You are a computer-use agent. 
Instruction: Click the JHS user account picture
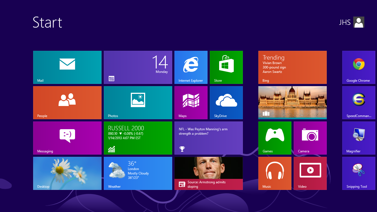pyautogui.click(x=359, y=22)
